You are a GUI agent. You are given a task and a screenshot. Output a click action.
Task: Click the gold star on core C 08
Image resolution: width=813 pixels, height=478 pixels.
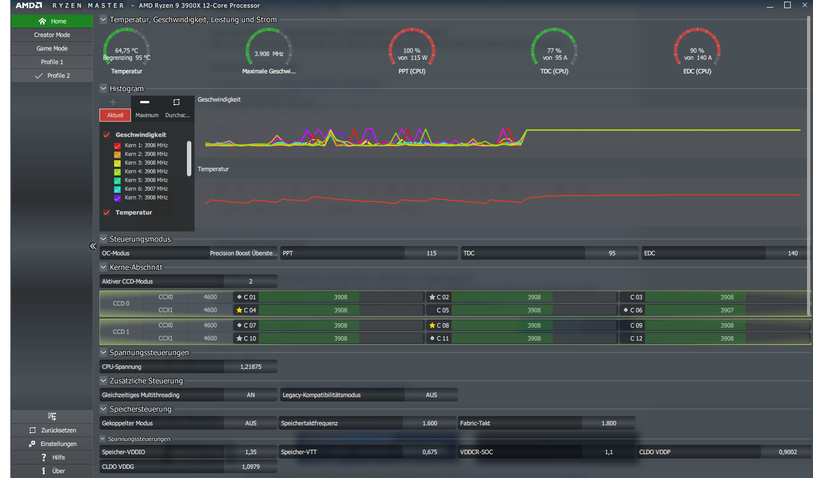coord(432,325)
